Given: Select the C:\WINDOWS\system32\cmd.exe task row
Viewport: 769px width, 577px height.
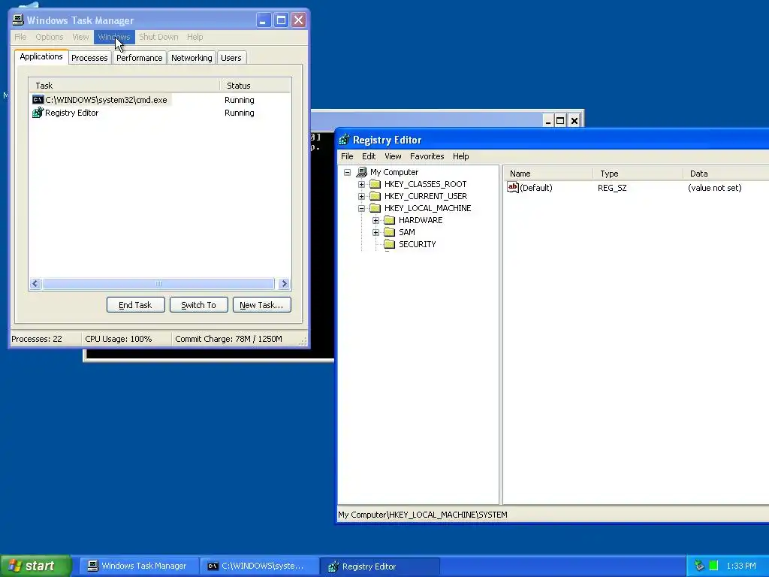Looking at the screenshot, I should [x=160, y=100].
